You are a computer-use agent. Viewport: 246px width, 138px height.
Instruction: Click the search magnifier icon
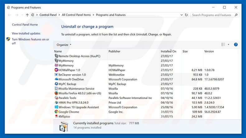pos(236,15)
